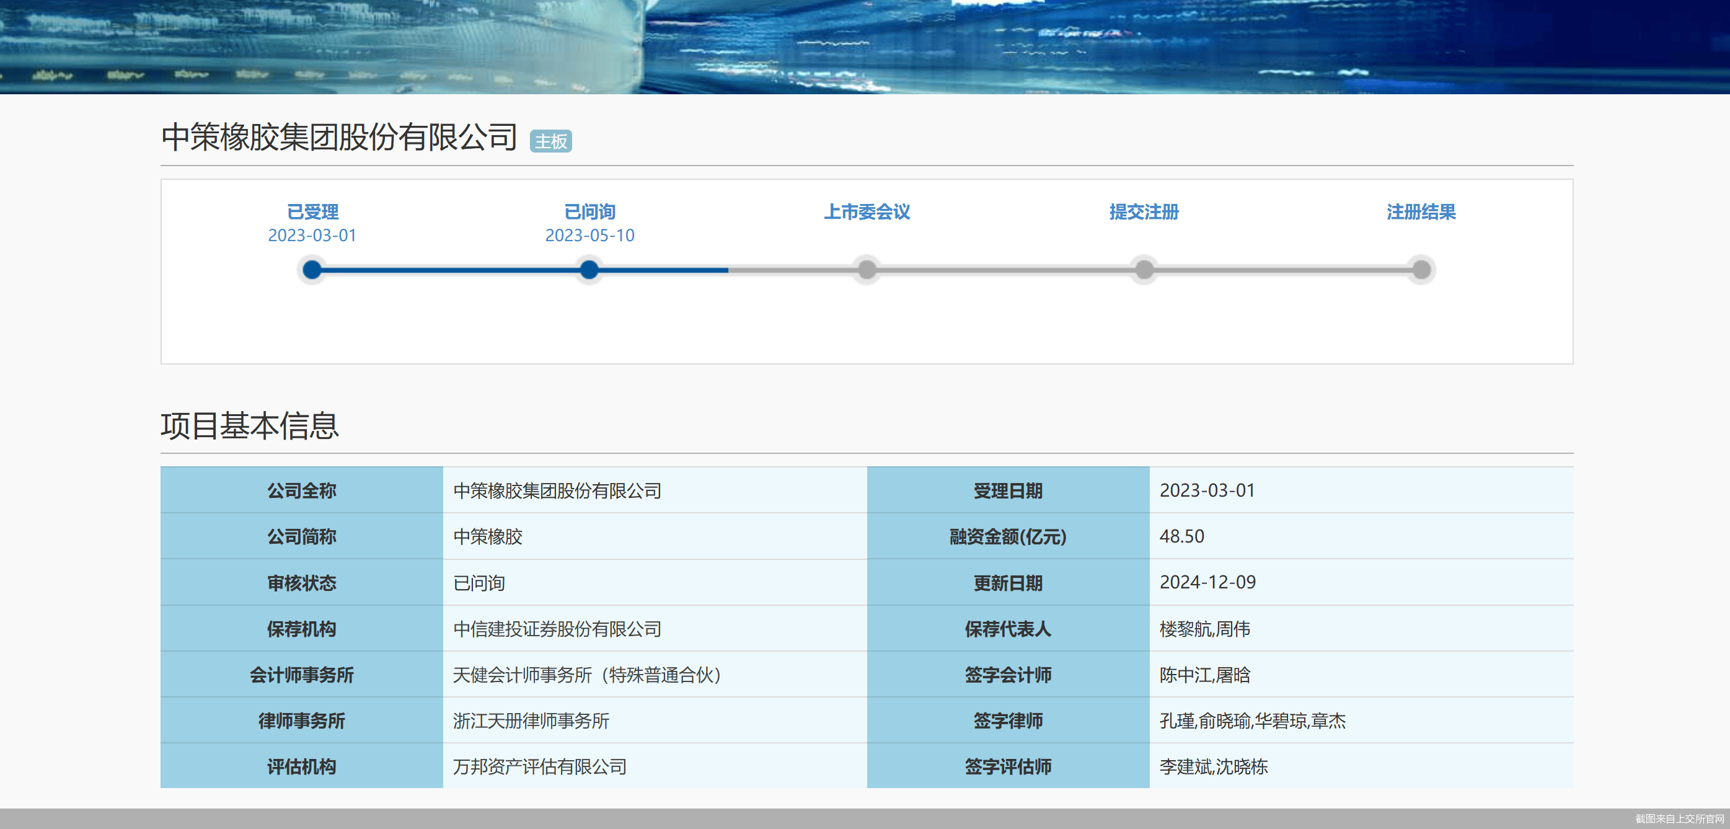Click the 注册结果 timeline dot
The width and height of the screenshot is (1730, 829).
point(1422,270)
